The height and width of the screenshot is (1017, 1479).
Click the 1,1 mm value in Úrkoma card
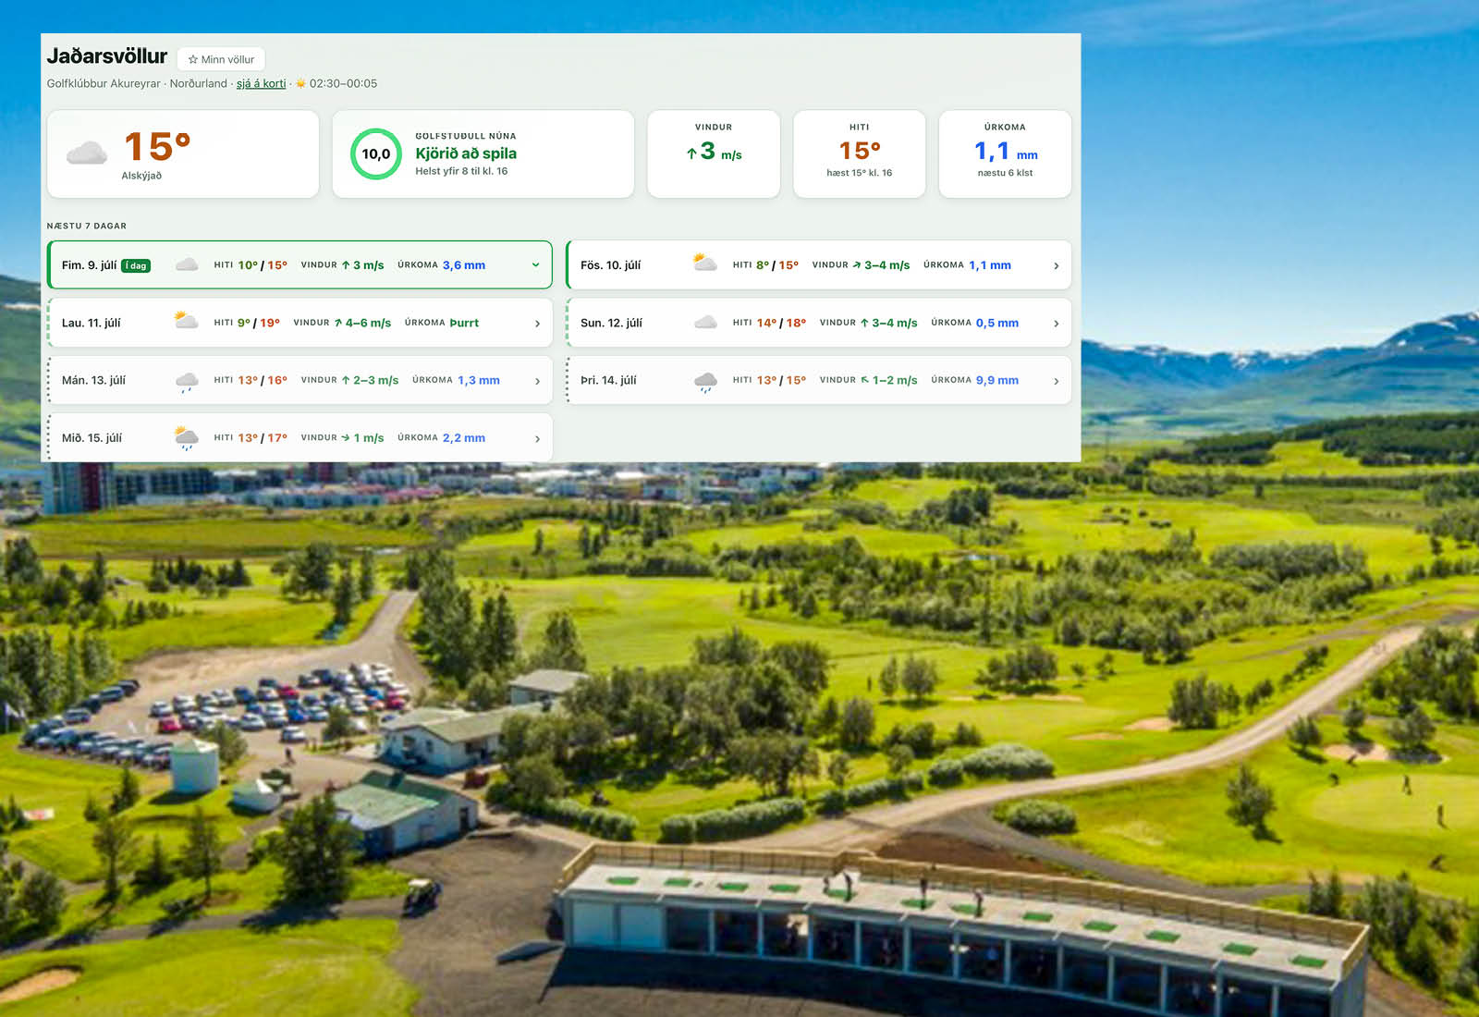(1006, 152)
